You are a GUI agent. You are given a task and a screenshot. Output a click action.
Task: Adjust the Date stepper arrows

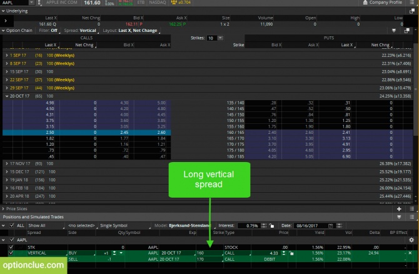pos(339,226)
